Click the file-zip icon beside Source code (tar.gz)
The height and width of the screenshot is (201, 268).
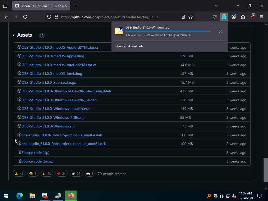coord(19,161)
